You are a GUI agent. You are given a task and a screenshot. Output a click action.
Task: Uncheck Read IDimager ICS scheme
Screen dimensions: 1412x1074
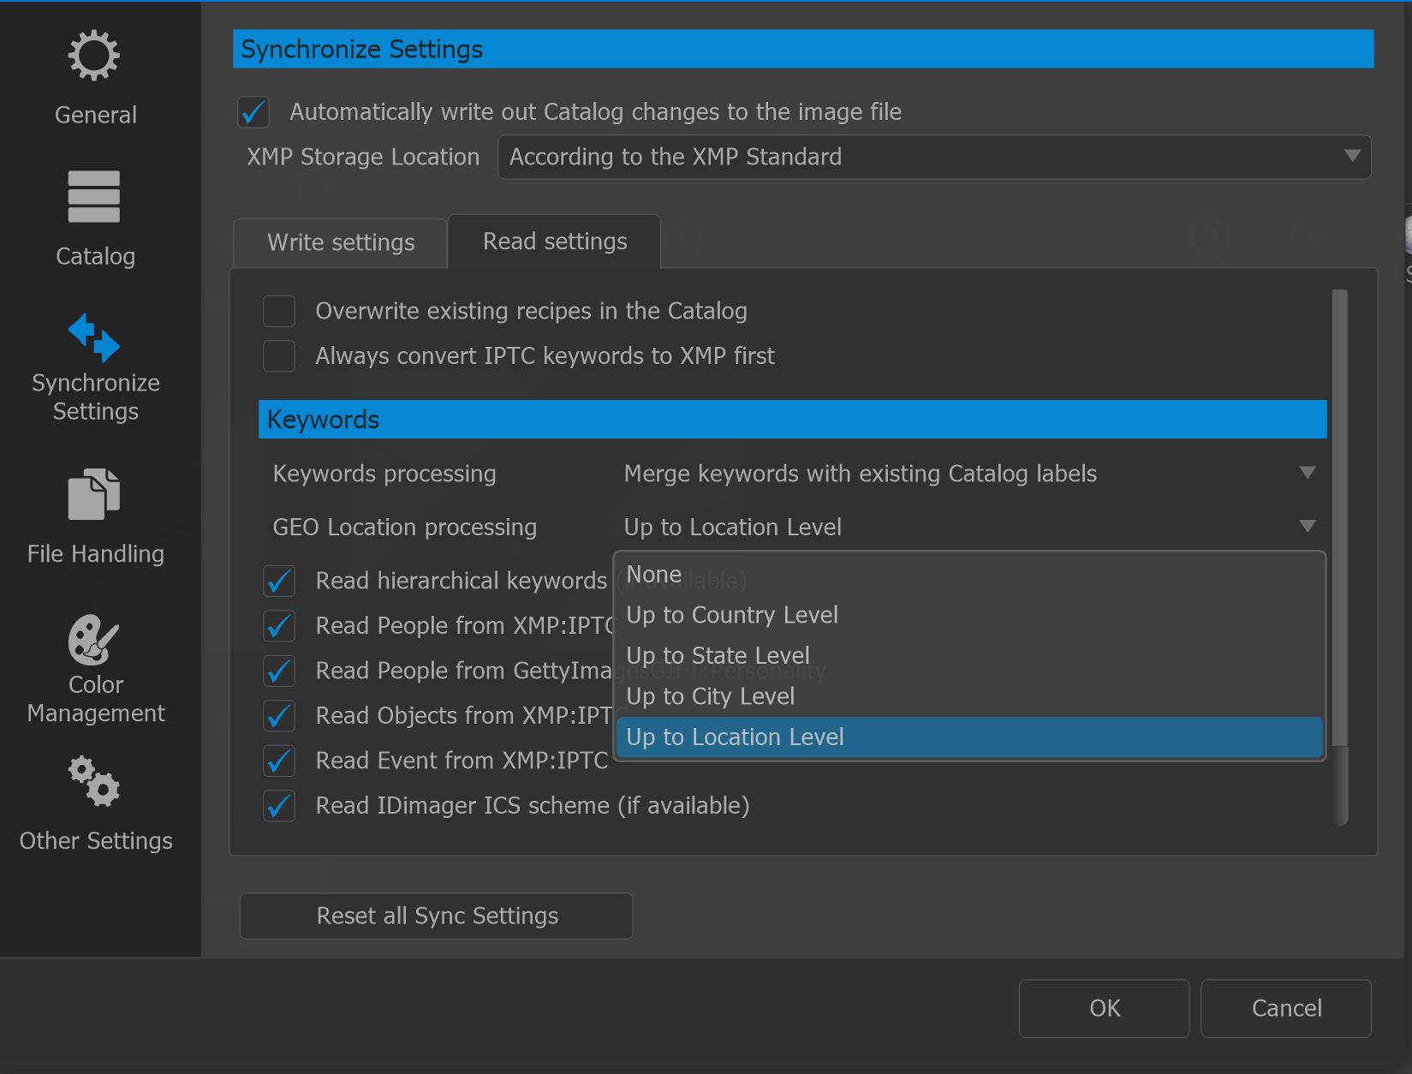pyautogui.click(x=279, y=806)
